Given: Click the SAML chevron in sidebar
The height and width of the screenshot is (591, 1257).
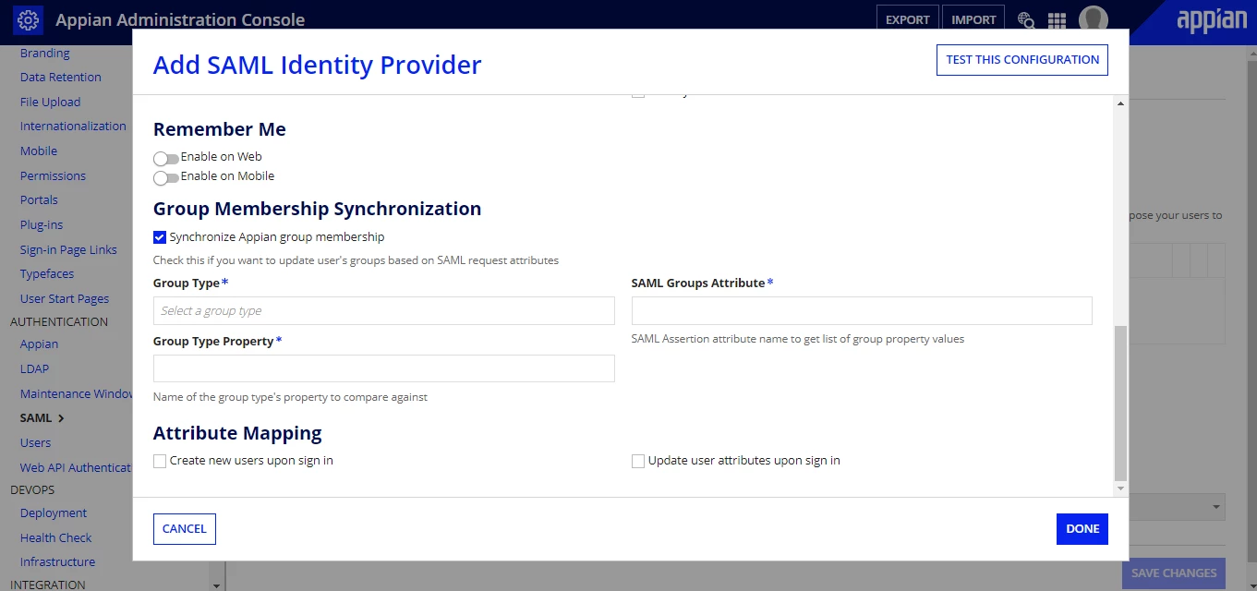Looking at the screenshot, I should (x=61, y=418).
